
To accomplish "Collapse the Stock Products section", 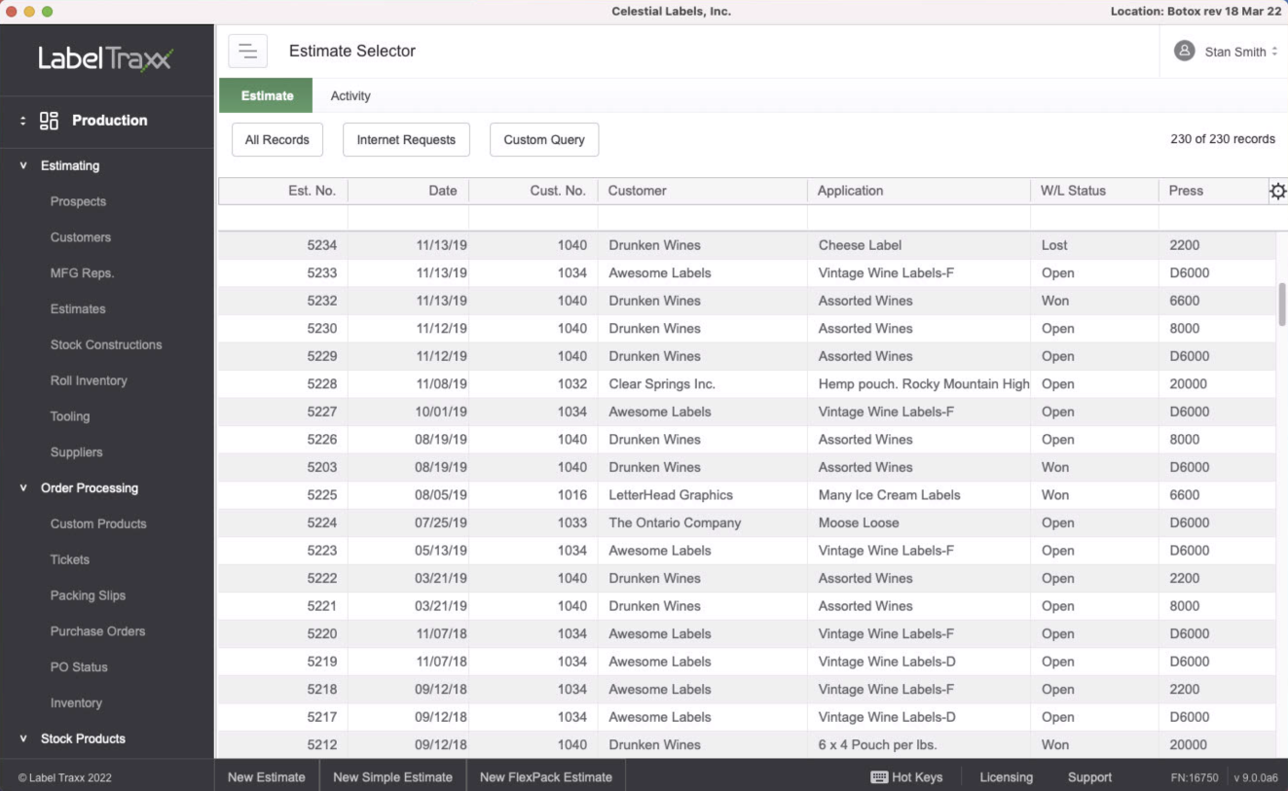I will [23, 738].
